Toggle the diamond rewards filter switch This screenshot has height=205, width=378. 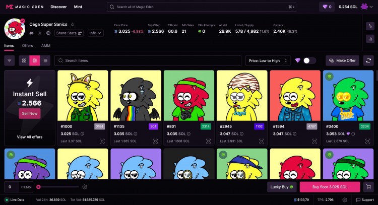309,61
